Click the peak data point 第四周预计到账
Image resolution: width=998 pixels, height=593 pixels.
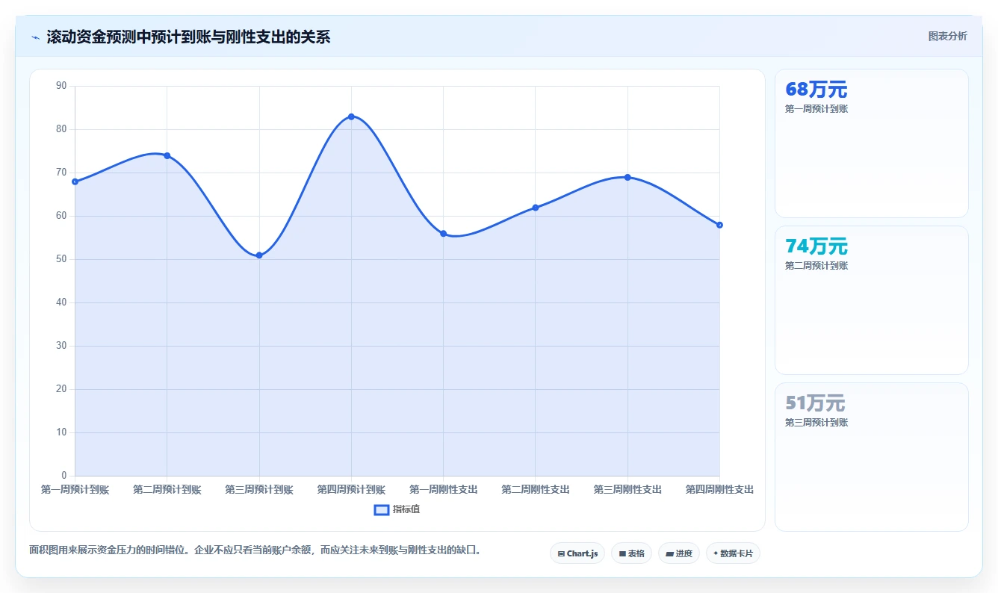pyautogui.click(x=351, y=117)
